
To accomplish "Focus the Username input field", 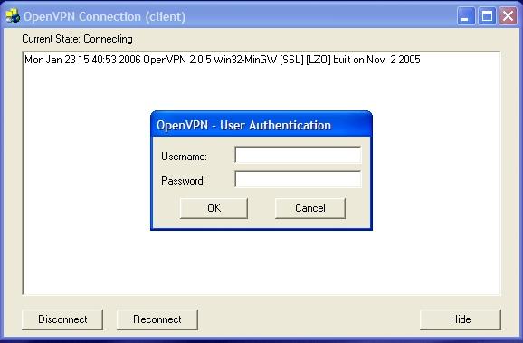I will (x=298, y=155).
